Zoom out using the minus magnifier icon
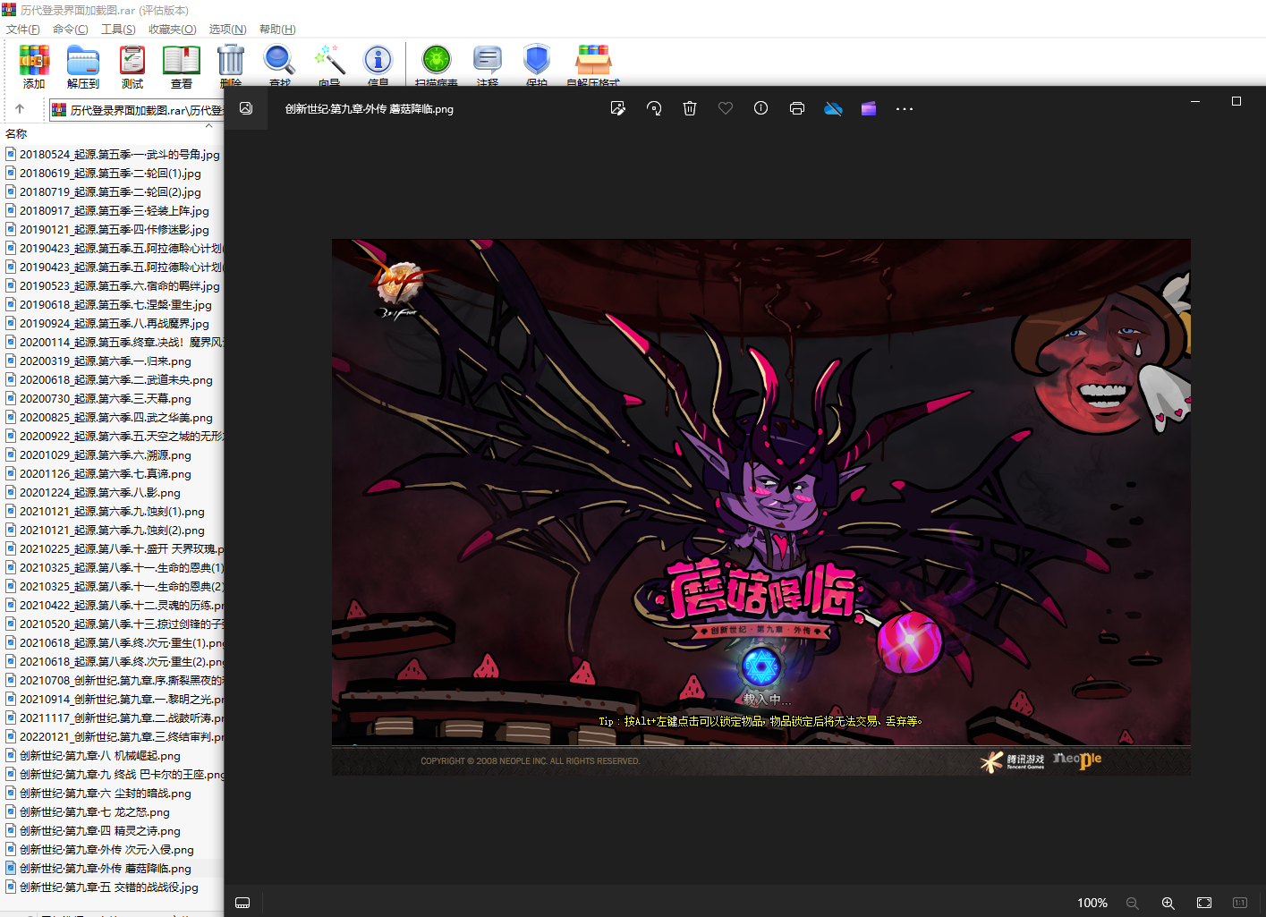This screenshot has width=1266, height=917. pos(1132,903)
